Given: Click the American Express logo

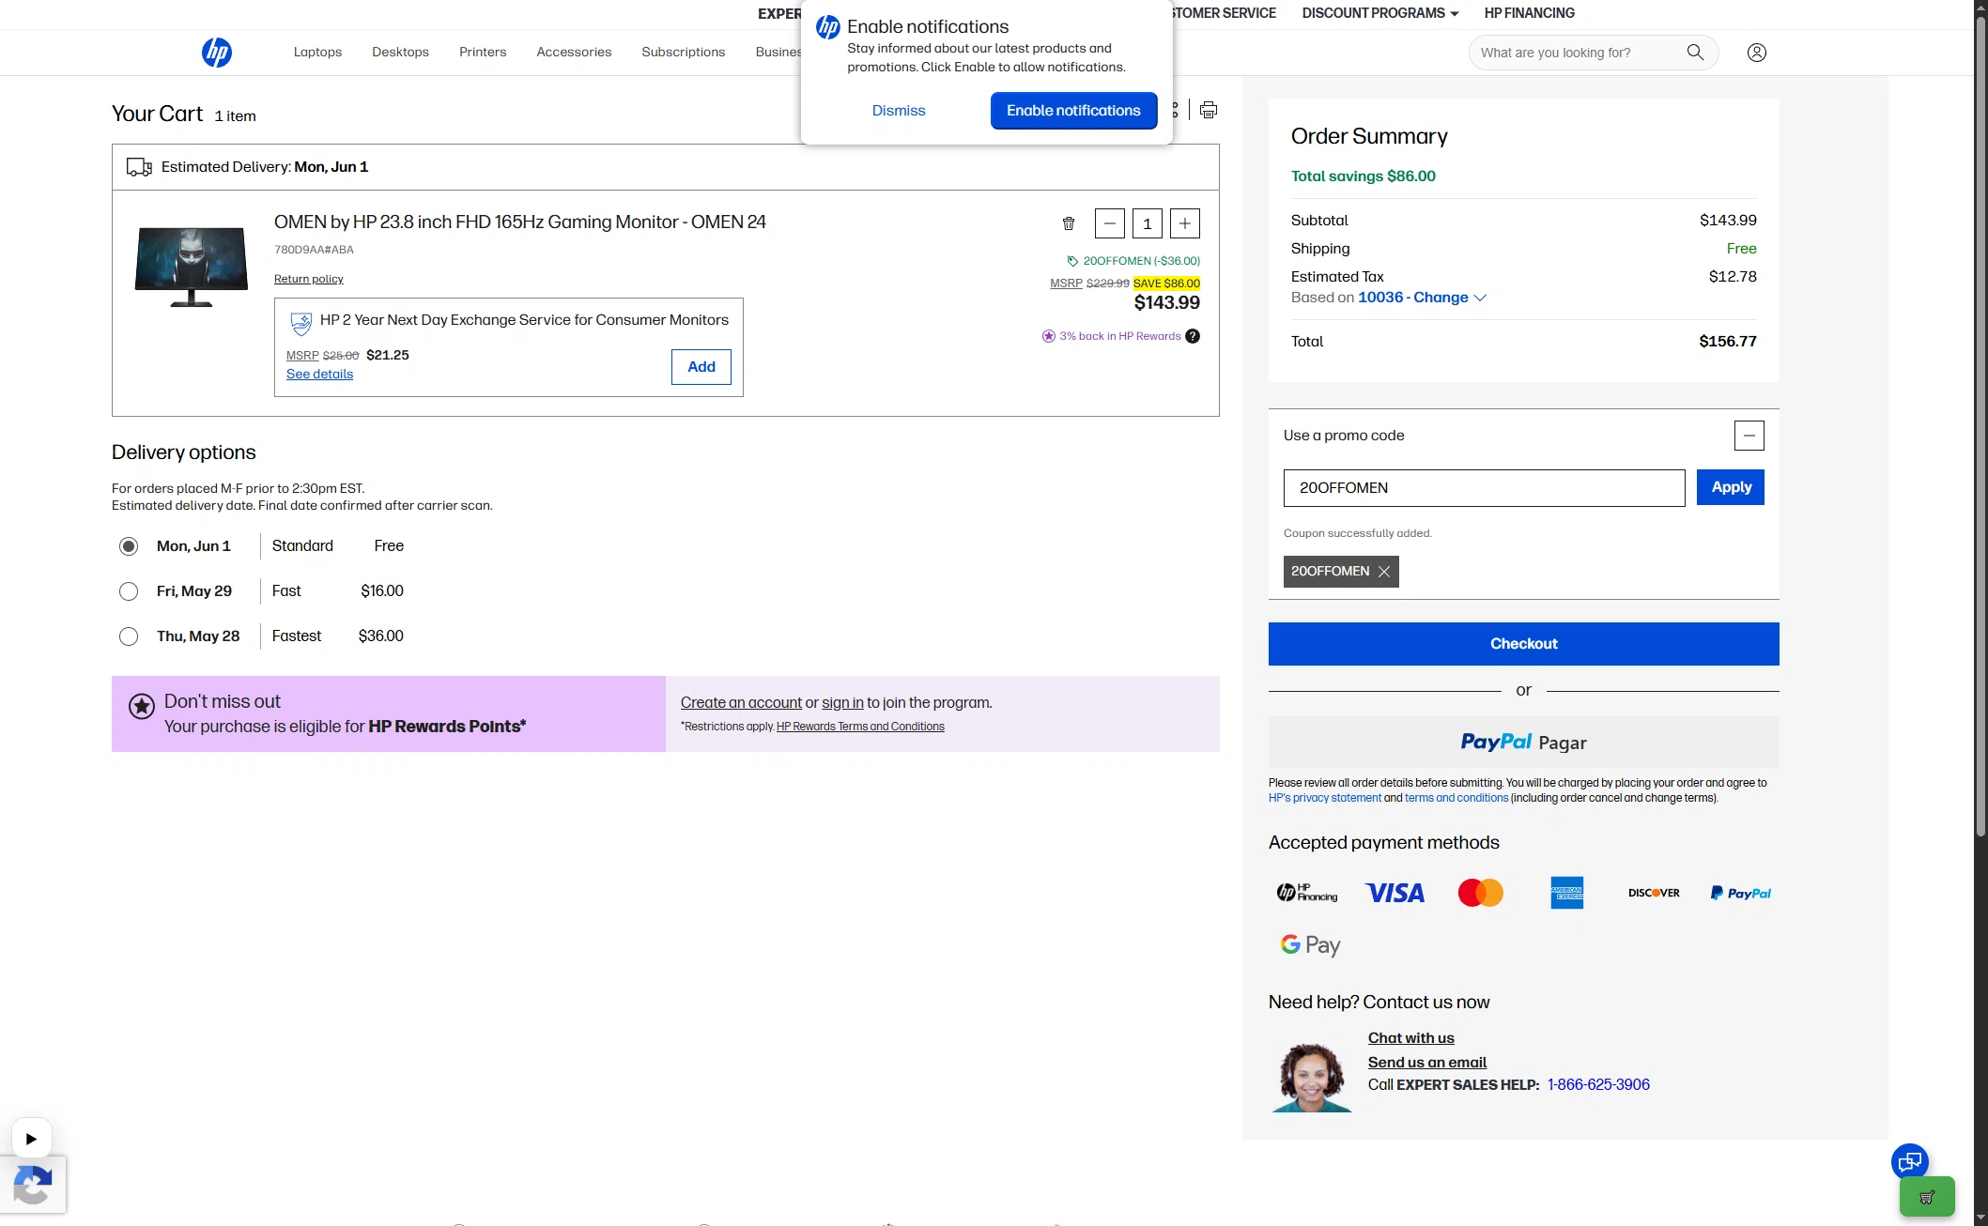Looking at the screenshot, I should 1567,893.
